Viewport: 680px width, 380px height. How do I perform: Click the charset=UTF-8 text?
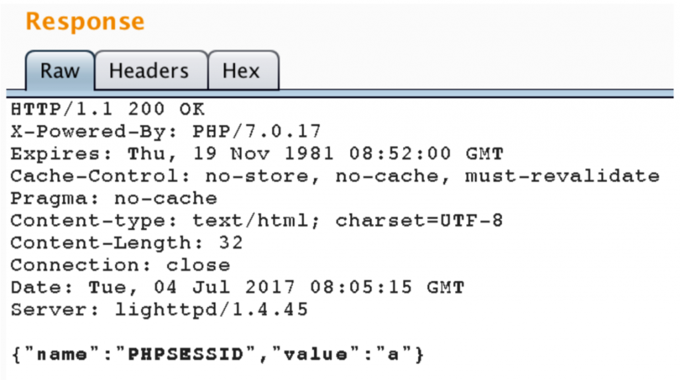(x=420, y=221)
